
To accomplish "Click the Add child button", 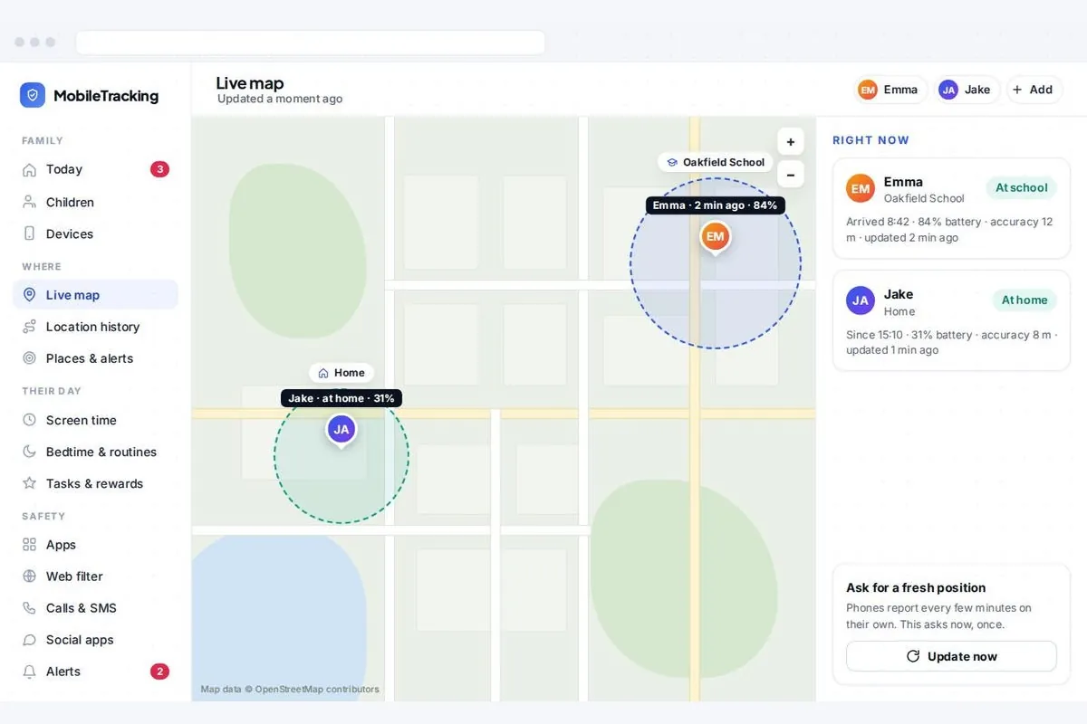I will point(1034,90).
